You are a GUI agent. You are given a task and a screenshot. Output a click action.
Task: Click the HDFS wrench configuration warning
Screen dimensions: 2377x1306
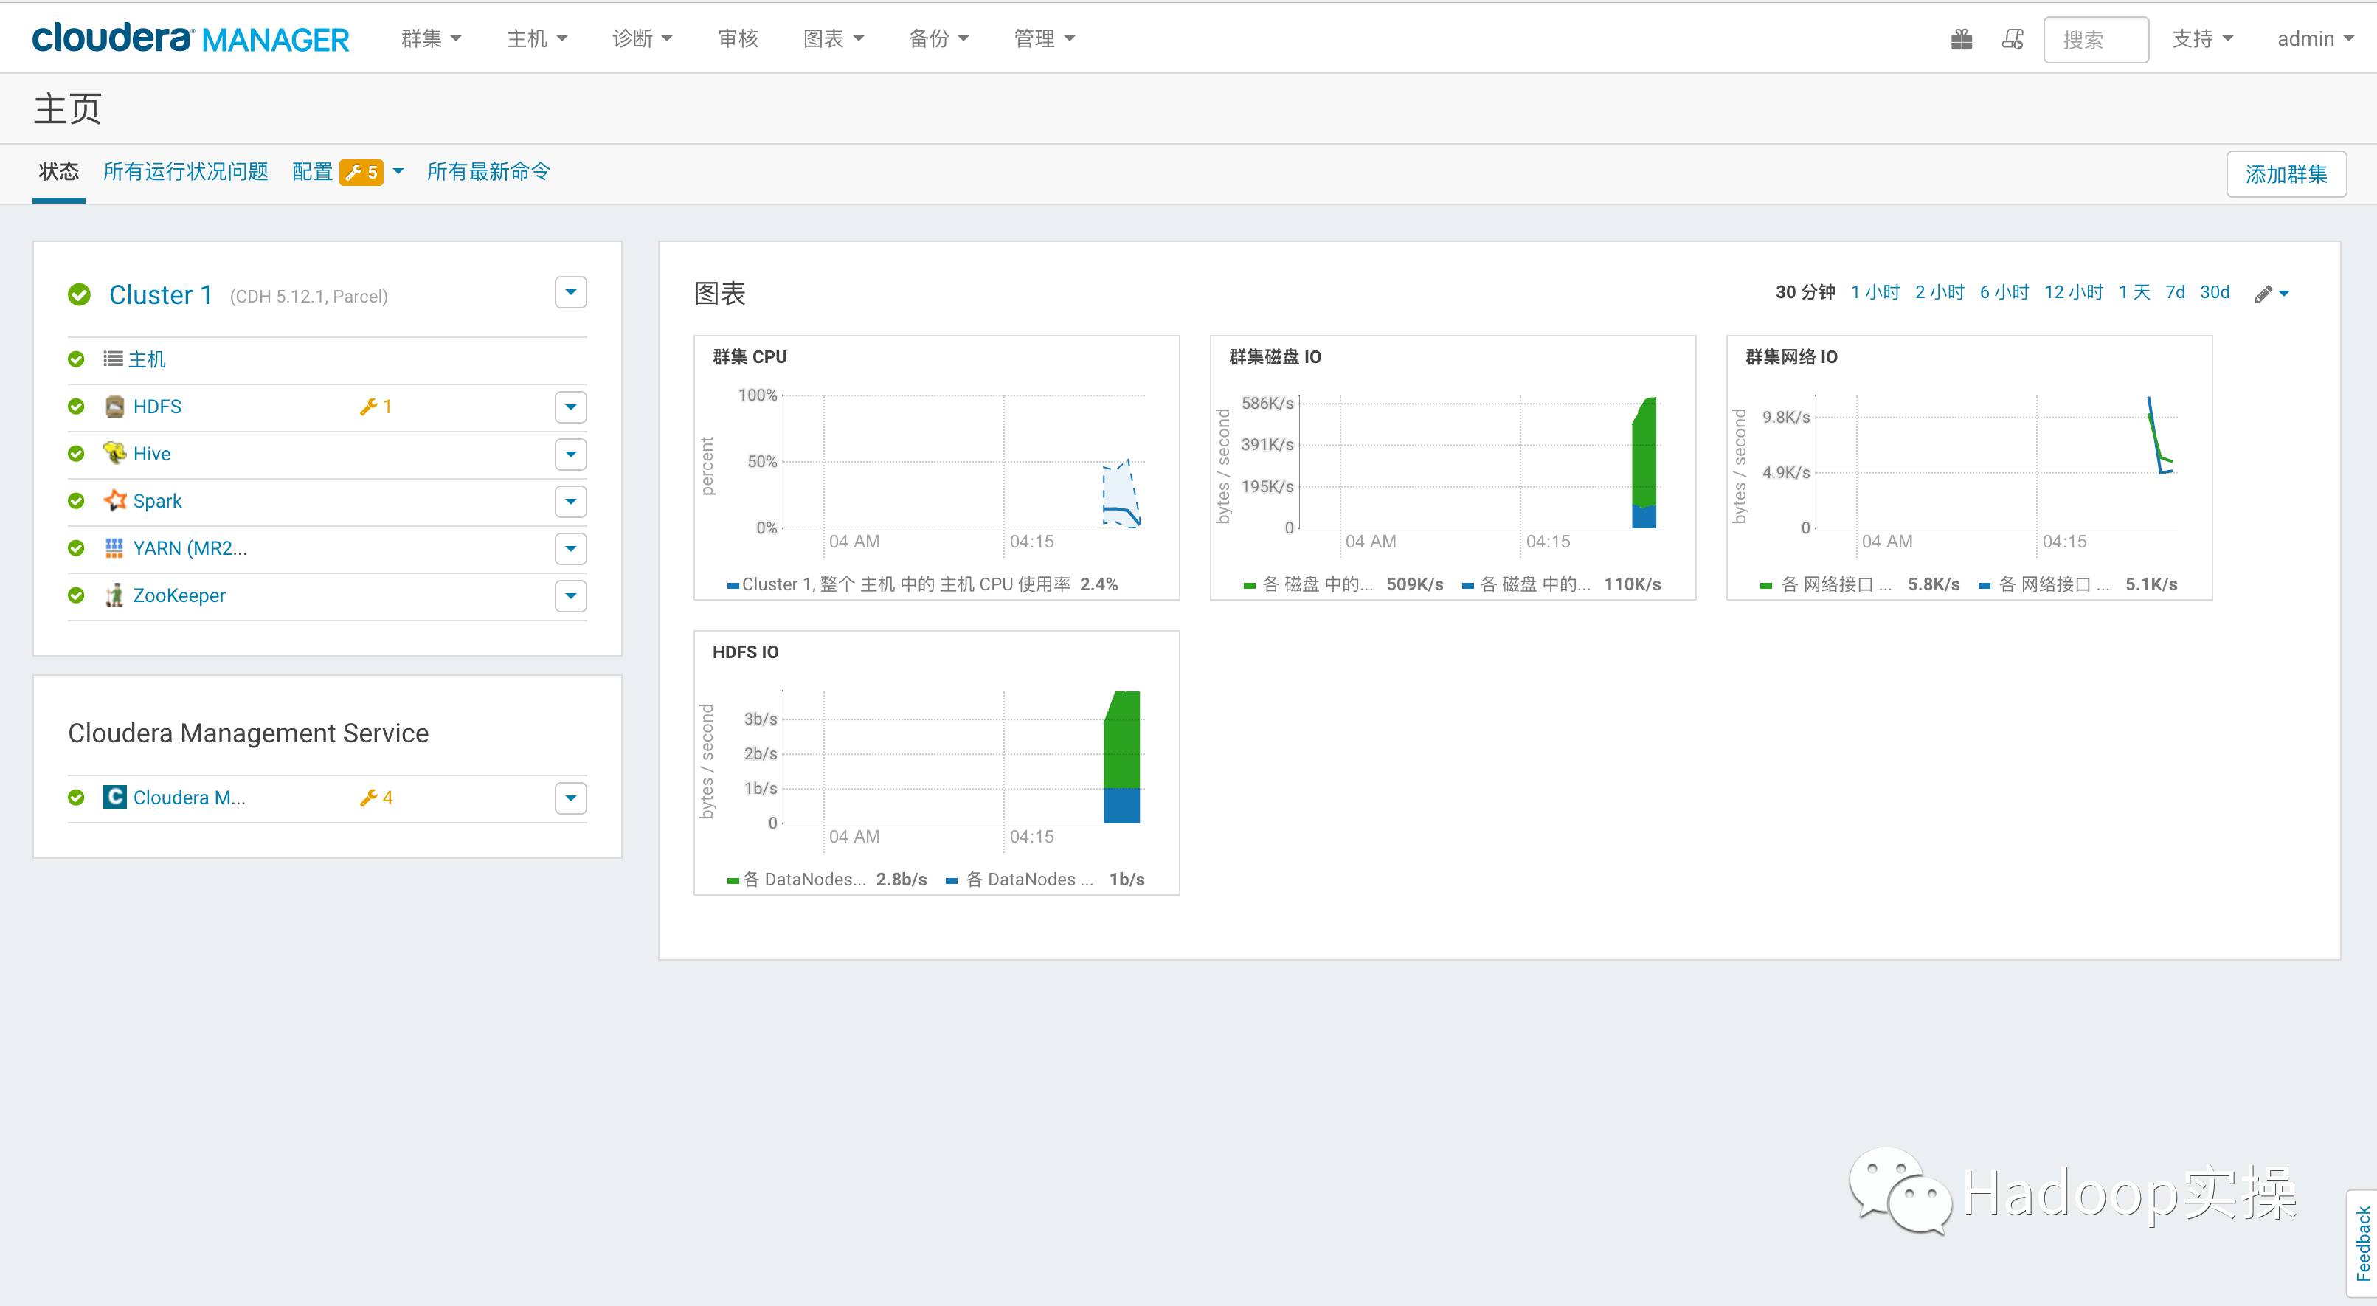tap(376, 406)
